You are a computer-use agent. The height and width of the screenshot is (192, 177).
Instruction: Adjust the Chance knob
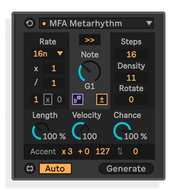point(122,131)
